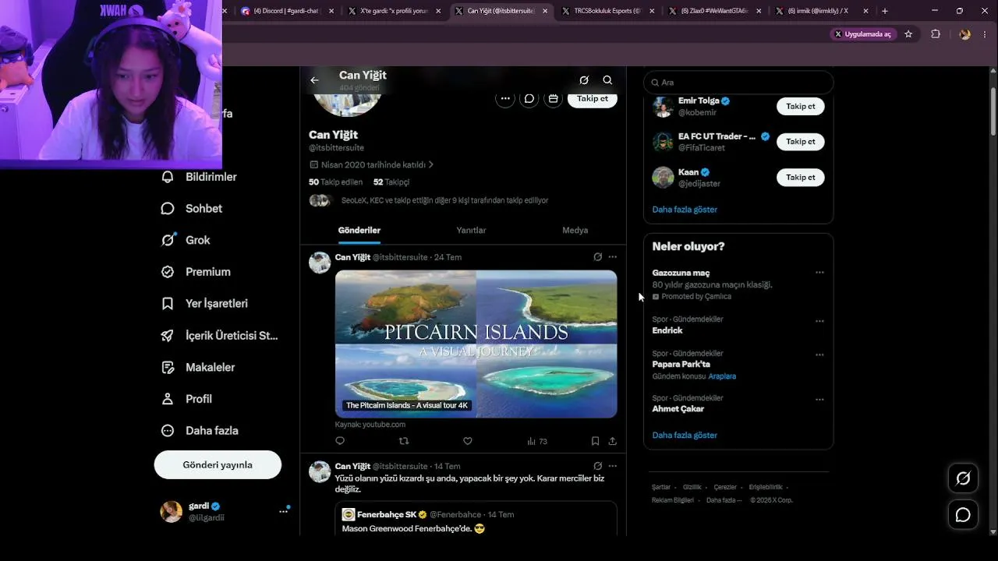Reply to the Pitcairn Islands post

pyautogui.click(x=340, y=441)
